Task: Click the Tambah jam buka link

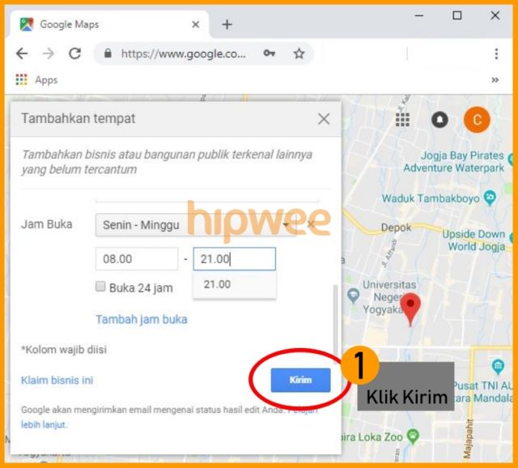Action: (142, 319)
